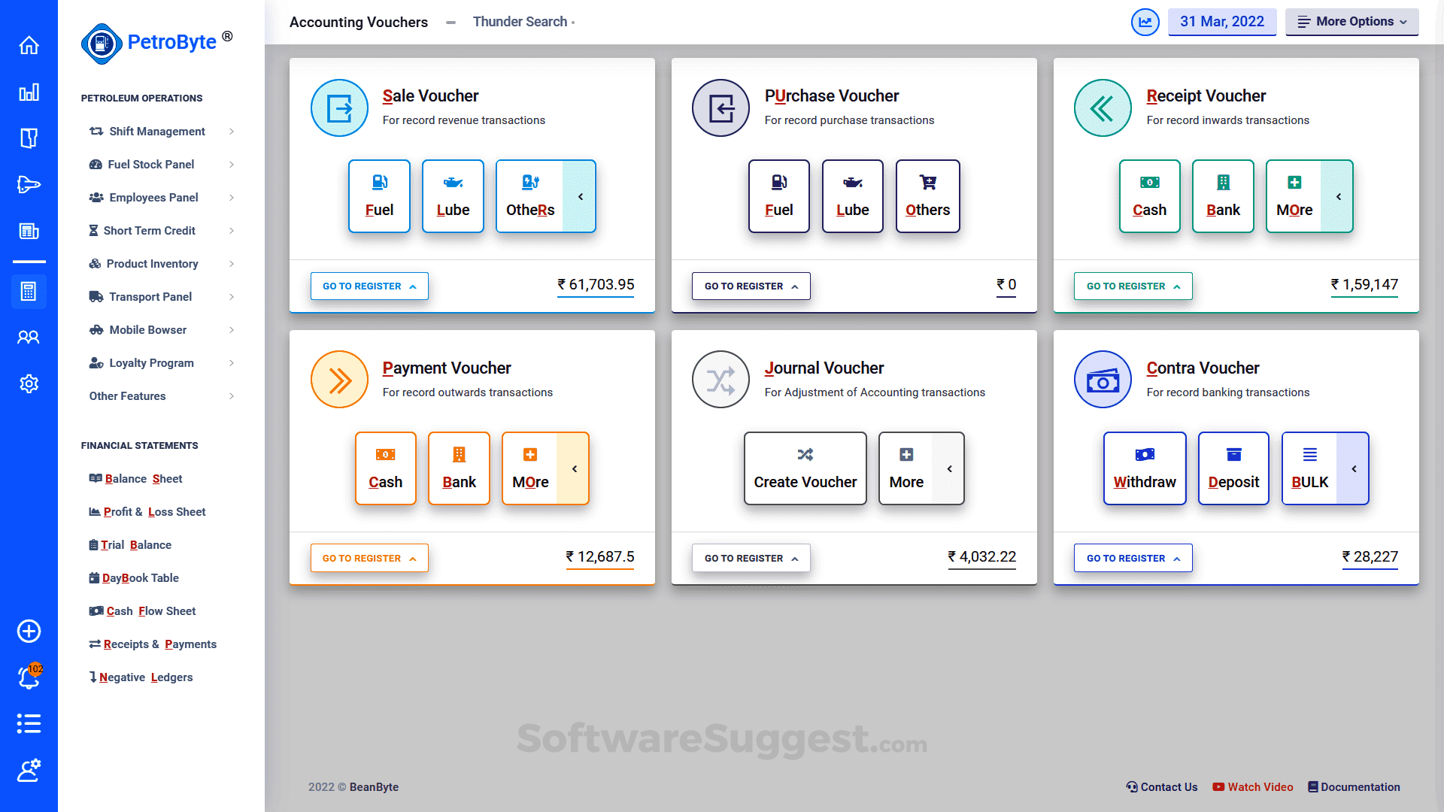This screenshot has height=812, width=1444.
Task: Click the 31 Mar, 2022 date field
Action: coord(1221,22)
